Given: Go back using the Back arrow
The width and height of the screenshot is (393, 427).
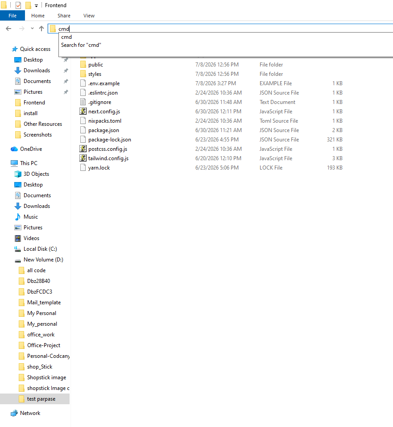Looking at the screenshot, I should click(9, 29).
